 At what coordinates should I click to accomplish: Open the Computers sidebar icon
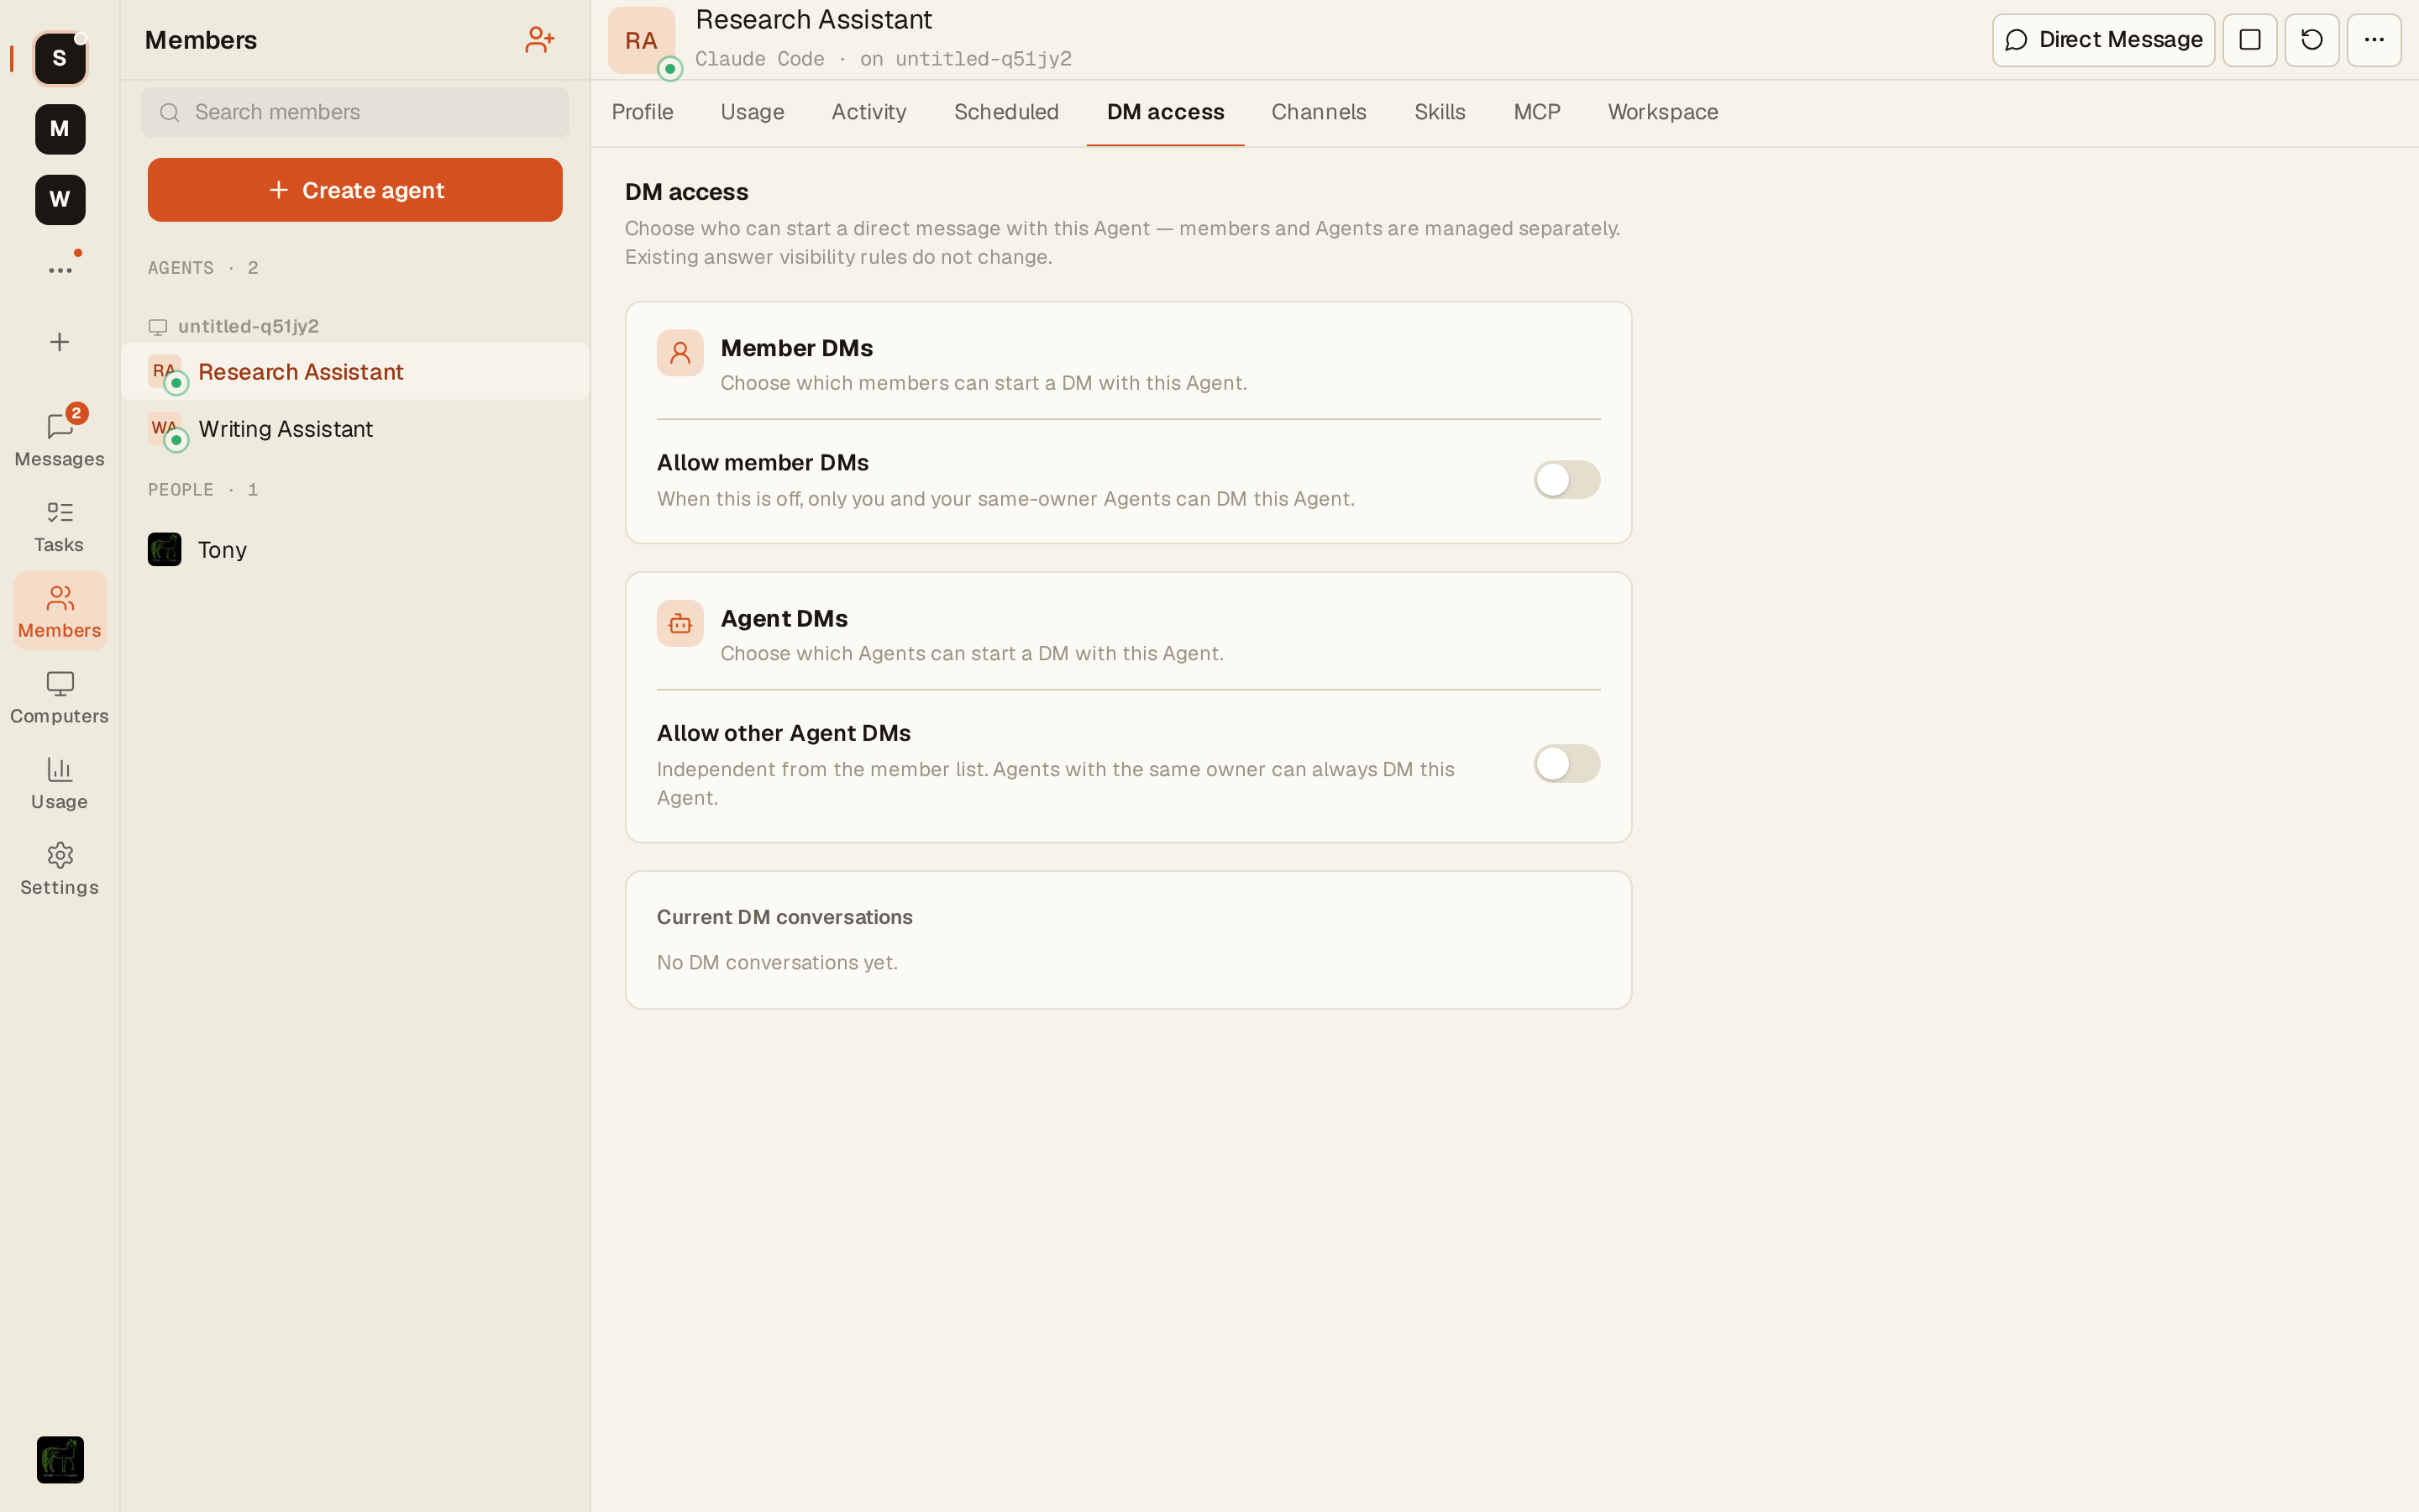(x=59, y=697)
